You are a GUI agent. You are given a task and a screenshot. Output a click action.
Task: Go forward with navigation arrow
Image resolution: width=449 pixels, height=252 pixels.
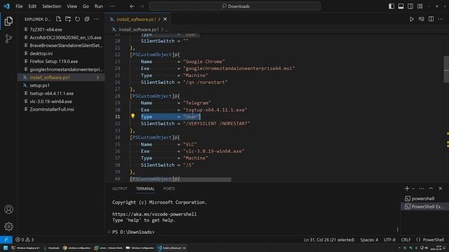[142, 6]
